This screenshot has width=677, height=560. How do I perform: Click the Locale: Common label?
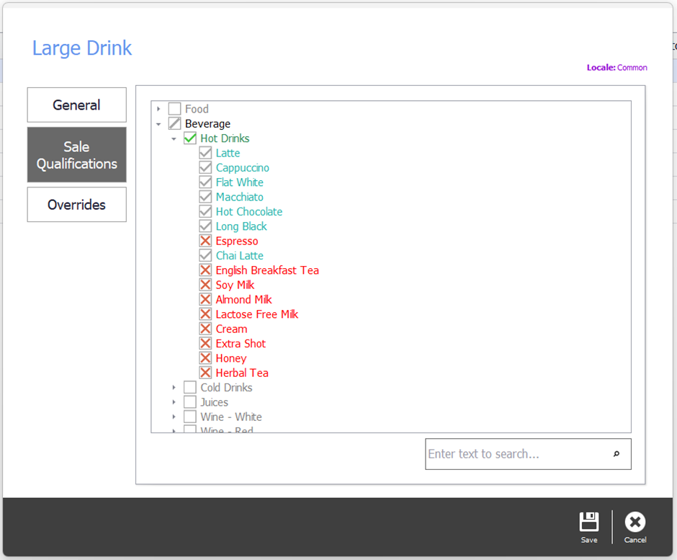(617, 68)
